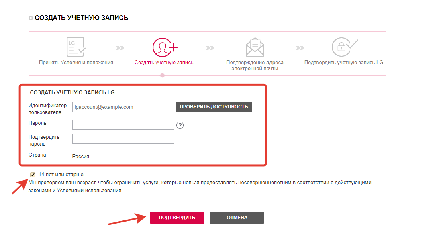Open the password requirements help icon
The image size is (443, 234).
[x=180, y=125]
